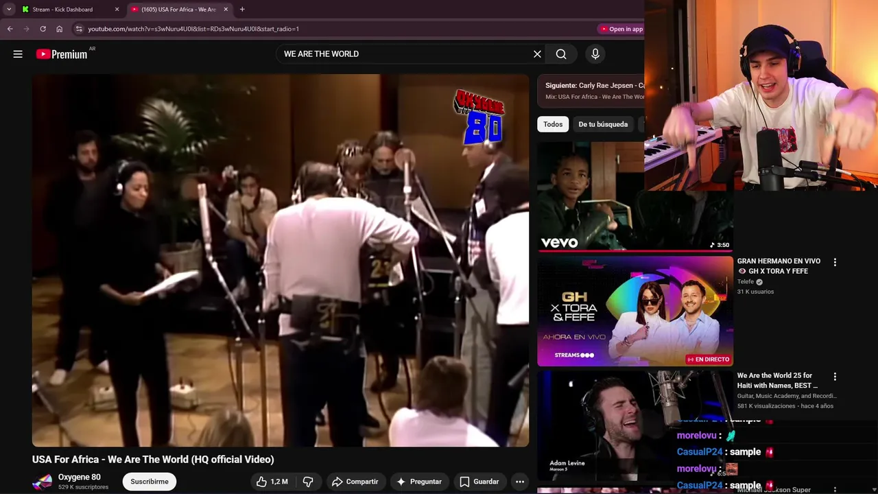Click the 529 K suscriptores text

pyautogui.click(x=83, y=487)
